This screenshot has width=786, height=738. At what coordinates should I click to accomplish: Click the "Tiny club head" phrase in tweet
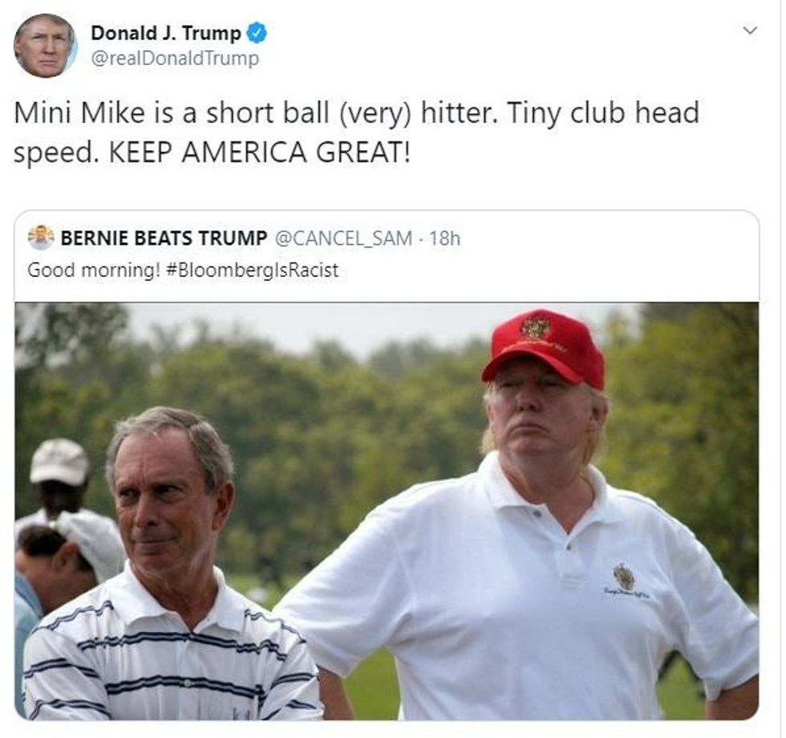tap(603, 112)
